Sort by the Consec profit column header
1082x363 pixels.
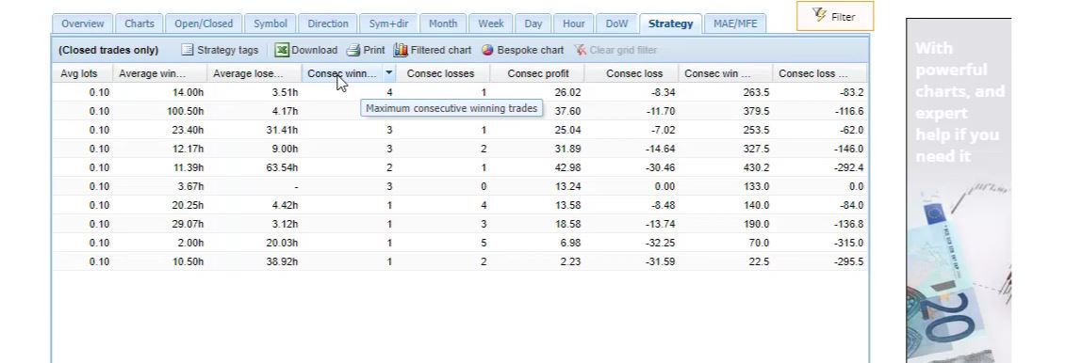coord(537,73)
